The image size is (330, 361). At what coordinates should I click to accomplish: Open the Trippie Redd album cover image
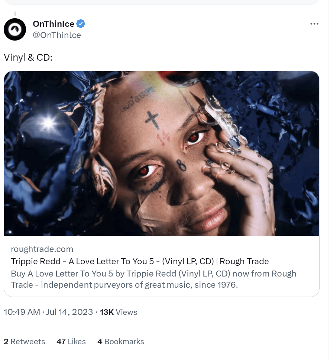(x=161, y=153)
